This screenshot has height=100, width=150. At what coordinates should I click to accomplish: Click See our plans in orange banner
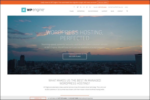(x=103, y=2)
